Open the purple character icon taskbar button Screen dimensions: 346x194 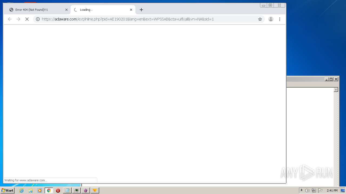tap(86, 190)
